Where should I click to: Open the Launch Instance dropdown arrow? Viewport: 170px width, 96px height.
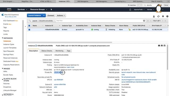(x=44, y=15)
